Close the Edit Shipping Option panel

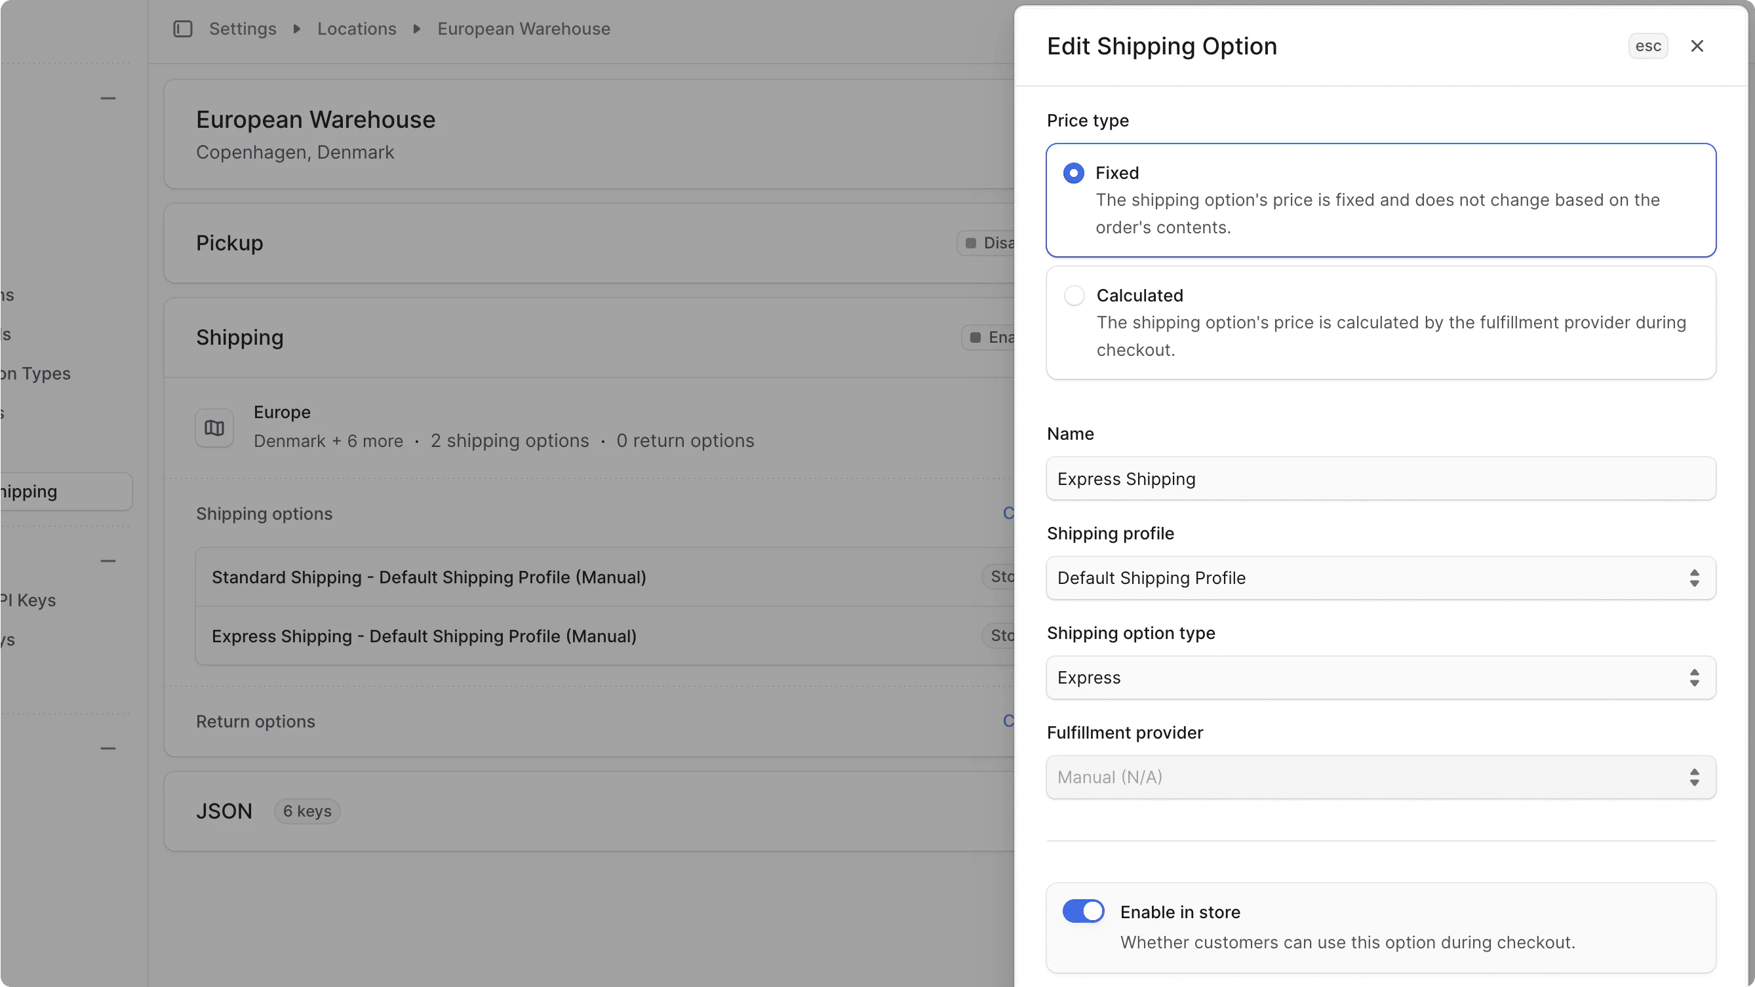(x=1697, y=46)
